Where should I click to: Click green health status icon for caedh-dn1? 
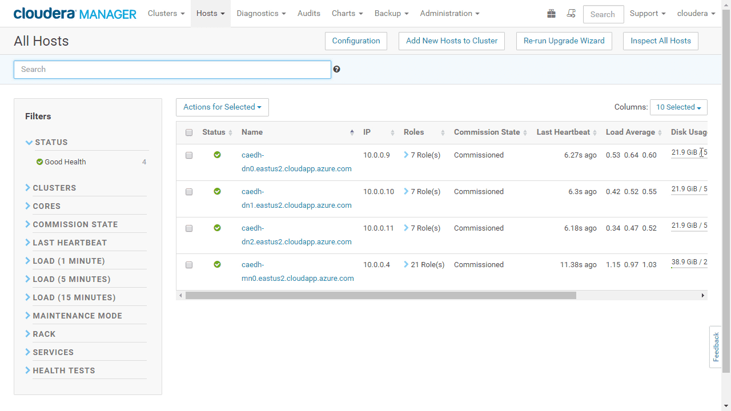(x=217, y=191)
